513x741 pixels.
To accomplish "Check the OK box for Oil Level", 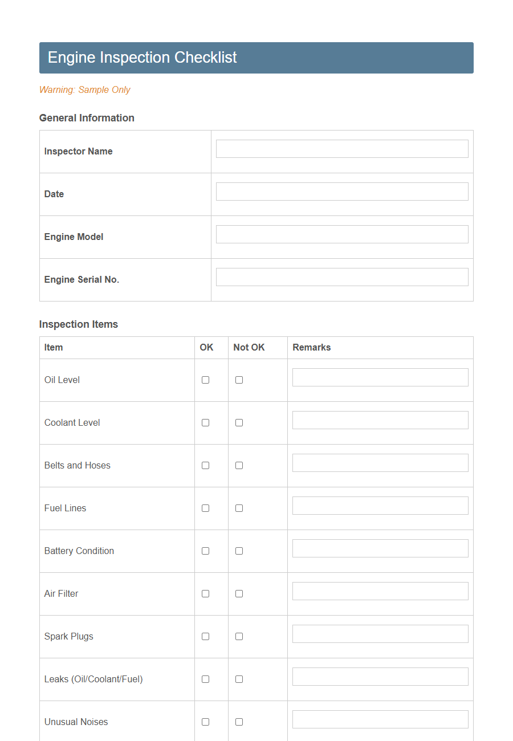I will pyautogui.click(x=205, y=380).
